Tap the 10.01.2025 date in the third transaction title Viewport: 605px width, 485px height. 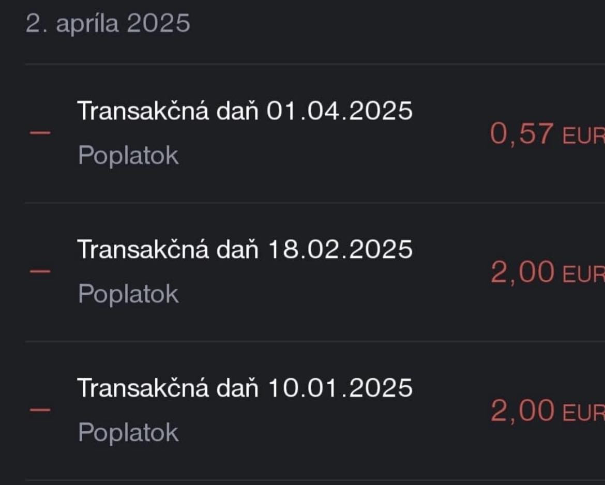tap(340, 387)
